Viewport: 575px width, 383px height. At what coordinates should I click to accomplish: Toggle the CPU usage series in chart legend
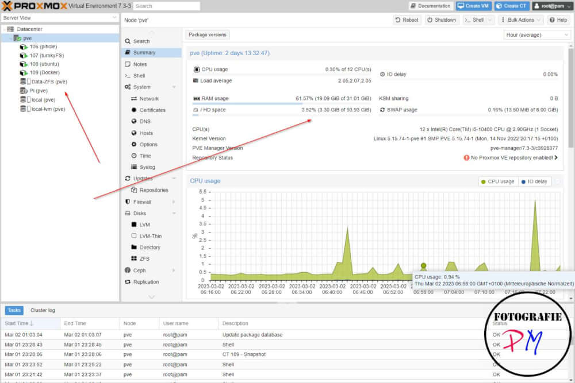[497, 181]
